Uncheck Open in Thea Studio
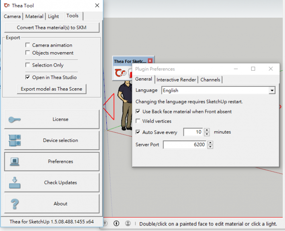This screenshot has width=285, height=231. [28, 77]
